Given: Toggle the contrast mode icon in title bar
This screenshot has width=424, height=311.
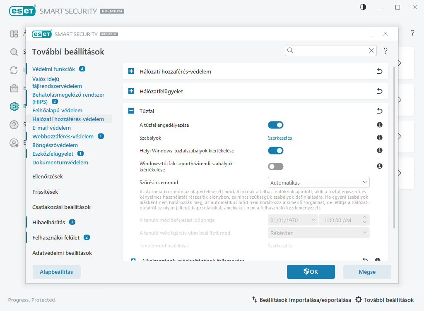Looking at the screenshot, I should [x=363, y=7].
